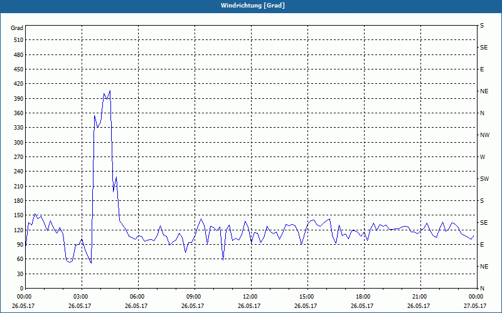Click the 210 y-axis value
This screenshot has height=313, width=502.
pos(18,186)
